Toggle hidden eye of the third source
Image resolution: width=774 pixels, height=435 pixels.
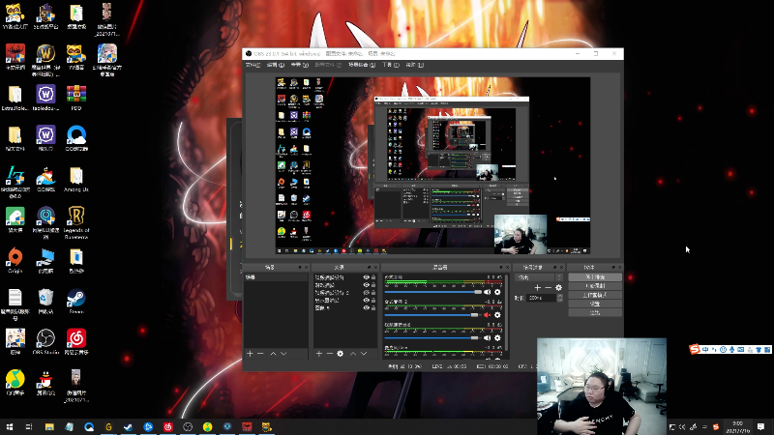(367, 293)
